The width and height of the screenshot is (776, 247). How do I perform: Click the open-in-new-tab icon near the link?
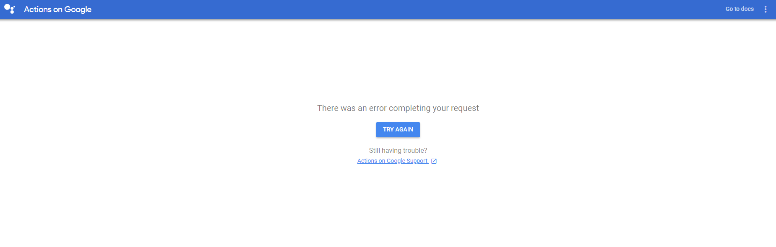point(434,161)
